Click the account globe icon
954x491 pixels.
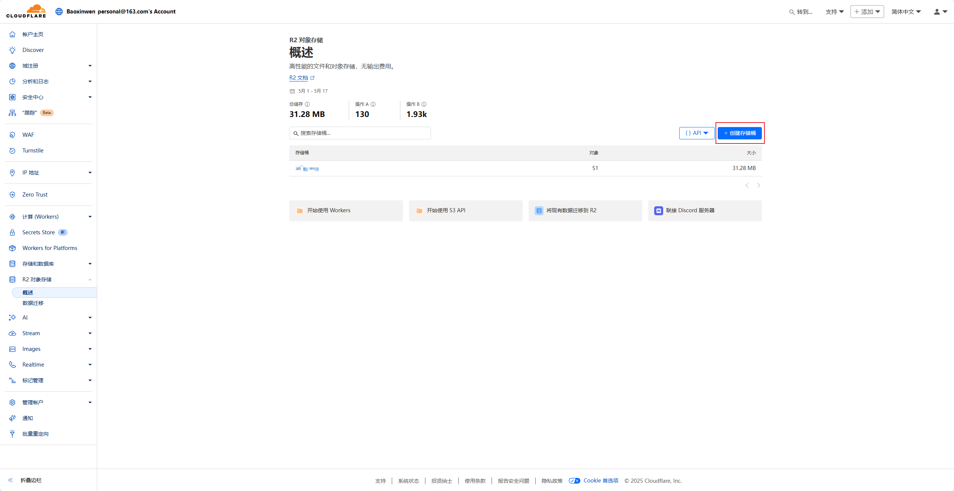59,12
